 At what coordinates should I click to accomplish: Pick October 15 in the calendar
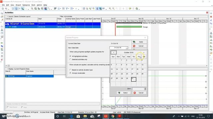point(123,70)
